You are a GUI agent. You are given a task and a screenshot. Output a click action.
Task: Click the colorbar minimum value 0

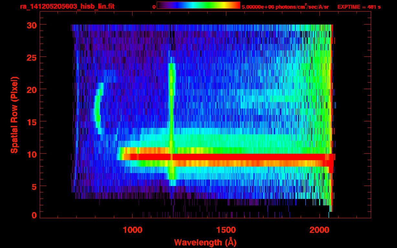[x=154, y=7]
